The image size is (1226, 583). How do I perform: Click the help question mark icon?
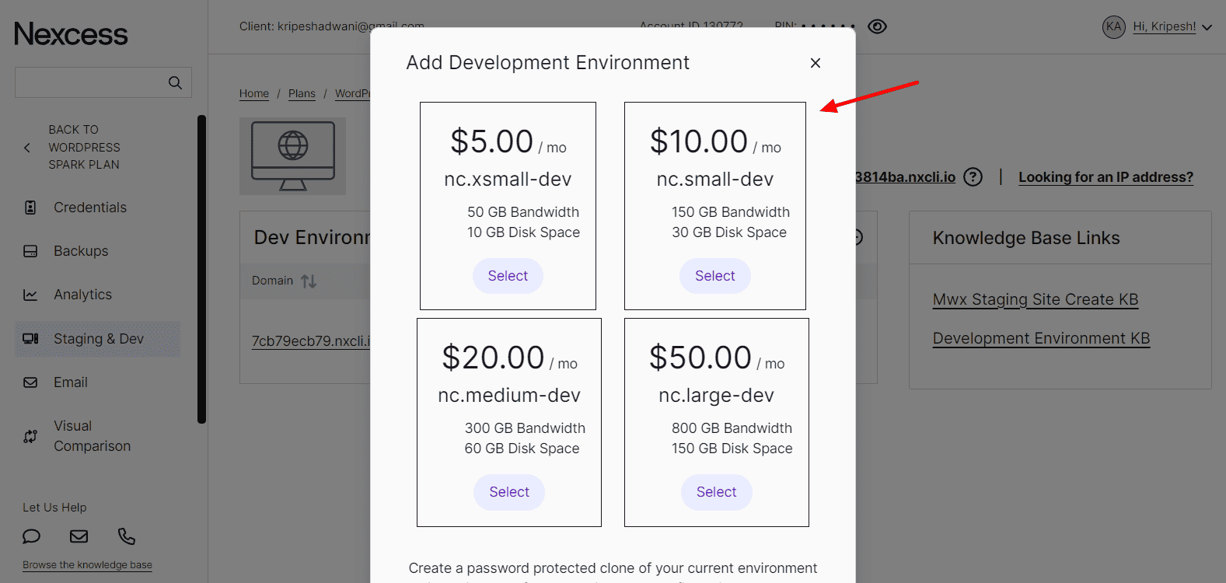point(973,177)
